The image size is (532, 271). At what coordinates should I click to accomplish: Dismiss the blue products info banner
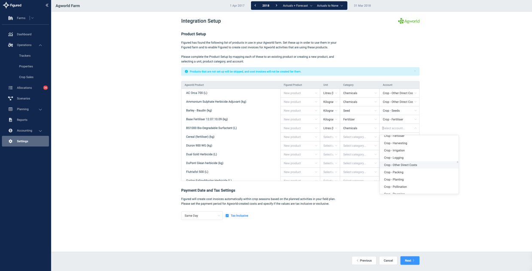click(x=415, y=71)
